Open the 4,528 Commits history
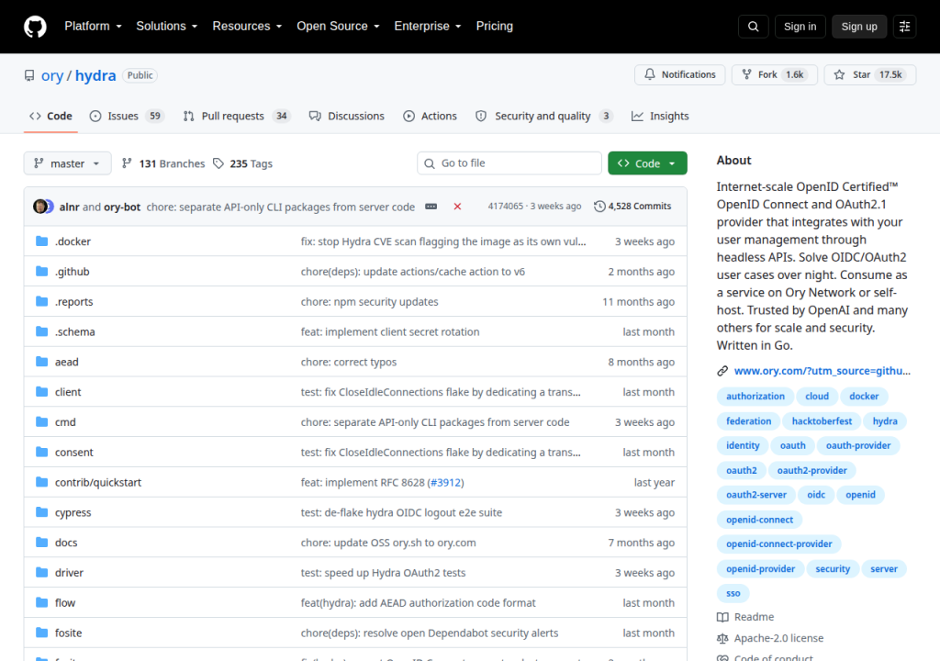The width and height of the screenshot is (940, 661). (x=632, y=207)
